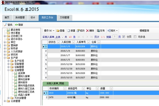Open the 相关 related items icon
159x106 pixels.
click(109, 31)
